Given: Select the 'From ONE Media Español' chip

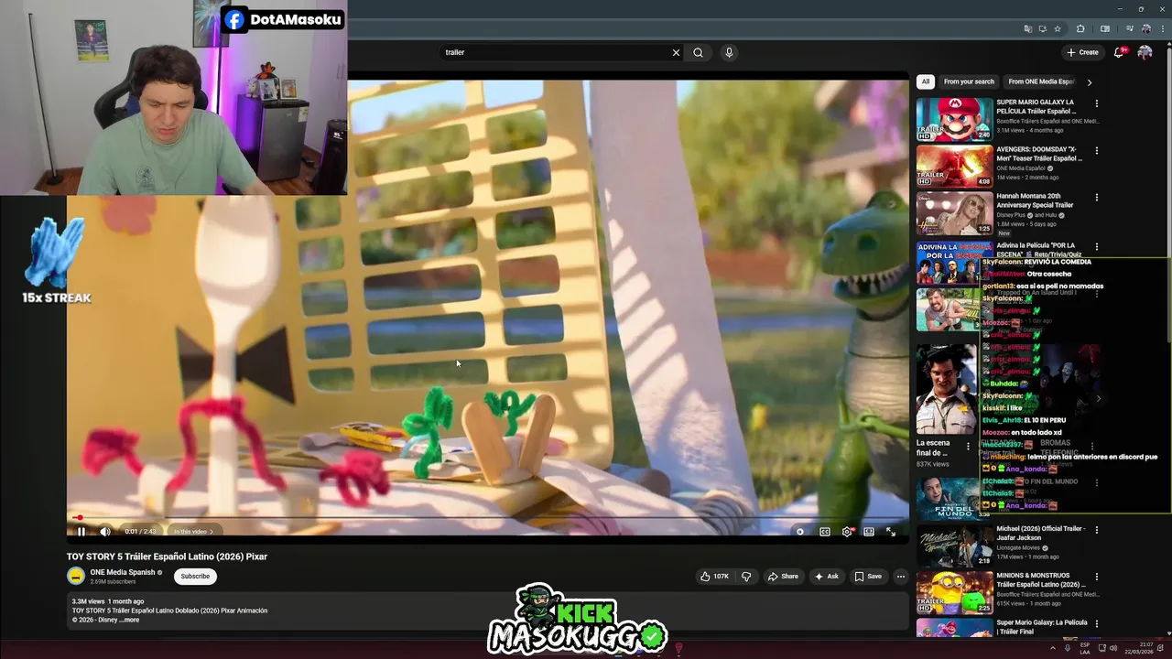Looking at the screenshot, I should pyautogui.click(x=1041, y=81).
